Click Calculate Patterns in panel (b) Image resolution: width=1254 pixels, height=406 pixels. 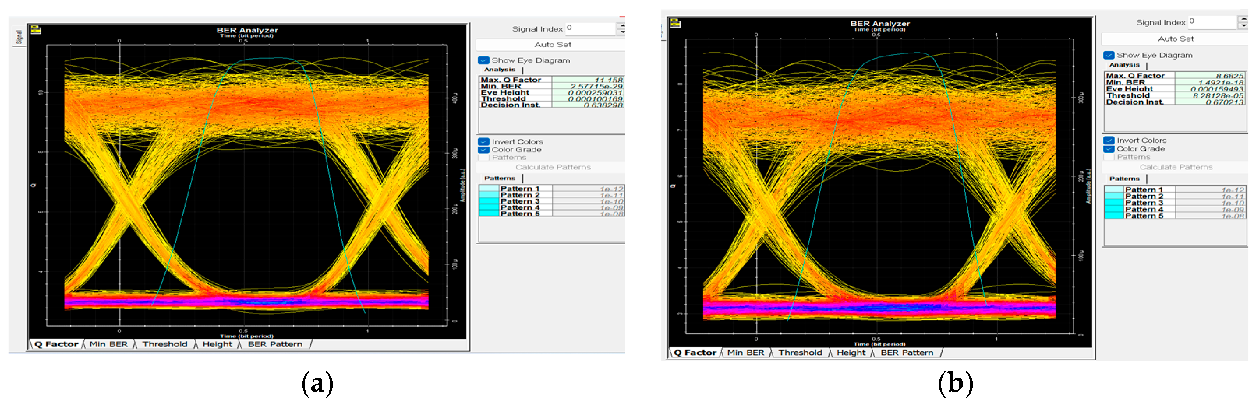[1175, 167]
